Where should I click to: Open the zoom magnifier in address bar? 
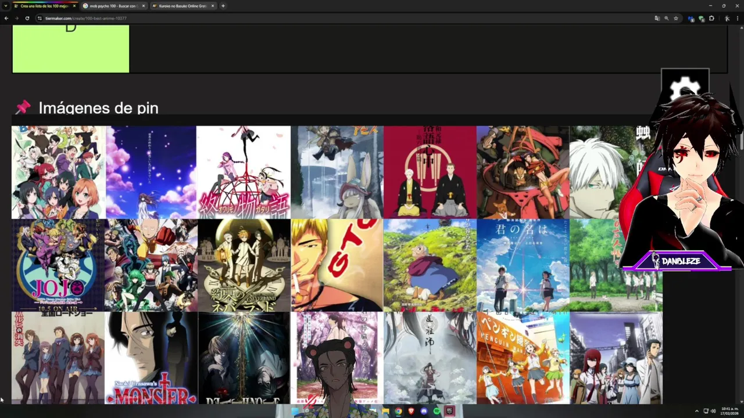[x=667, y=19]
